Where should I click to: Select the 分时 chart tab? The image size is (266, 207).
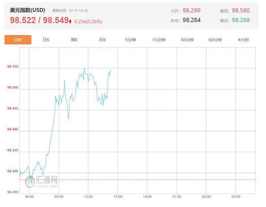click(x=18, y=40)
